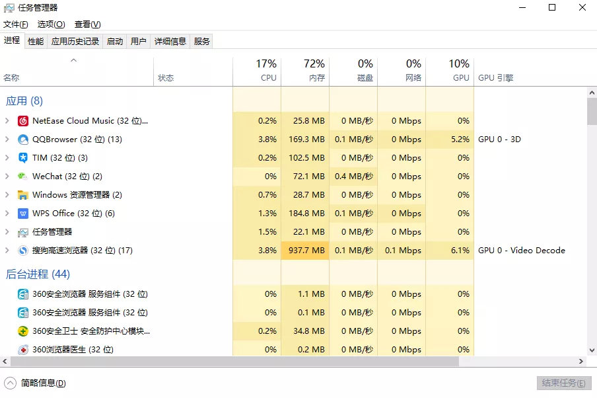Click the vertical scrollbar down arrow
The width and height of the screenshot is (597, 398).
pyautogui.click(x=592, y=350)
